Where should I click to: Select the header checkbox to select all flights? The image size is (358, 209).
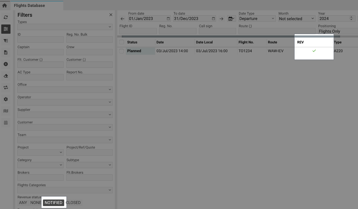click(121, 42)
